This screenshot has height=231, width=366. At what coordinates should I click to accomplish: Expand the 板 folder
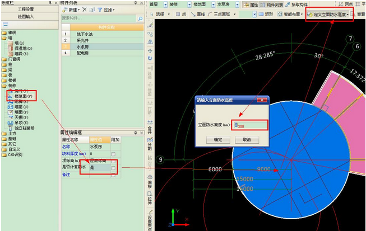click(x=7, y=75)
